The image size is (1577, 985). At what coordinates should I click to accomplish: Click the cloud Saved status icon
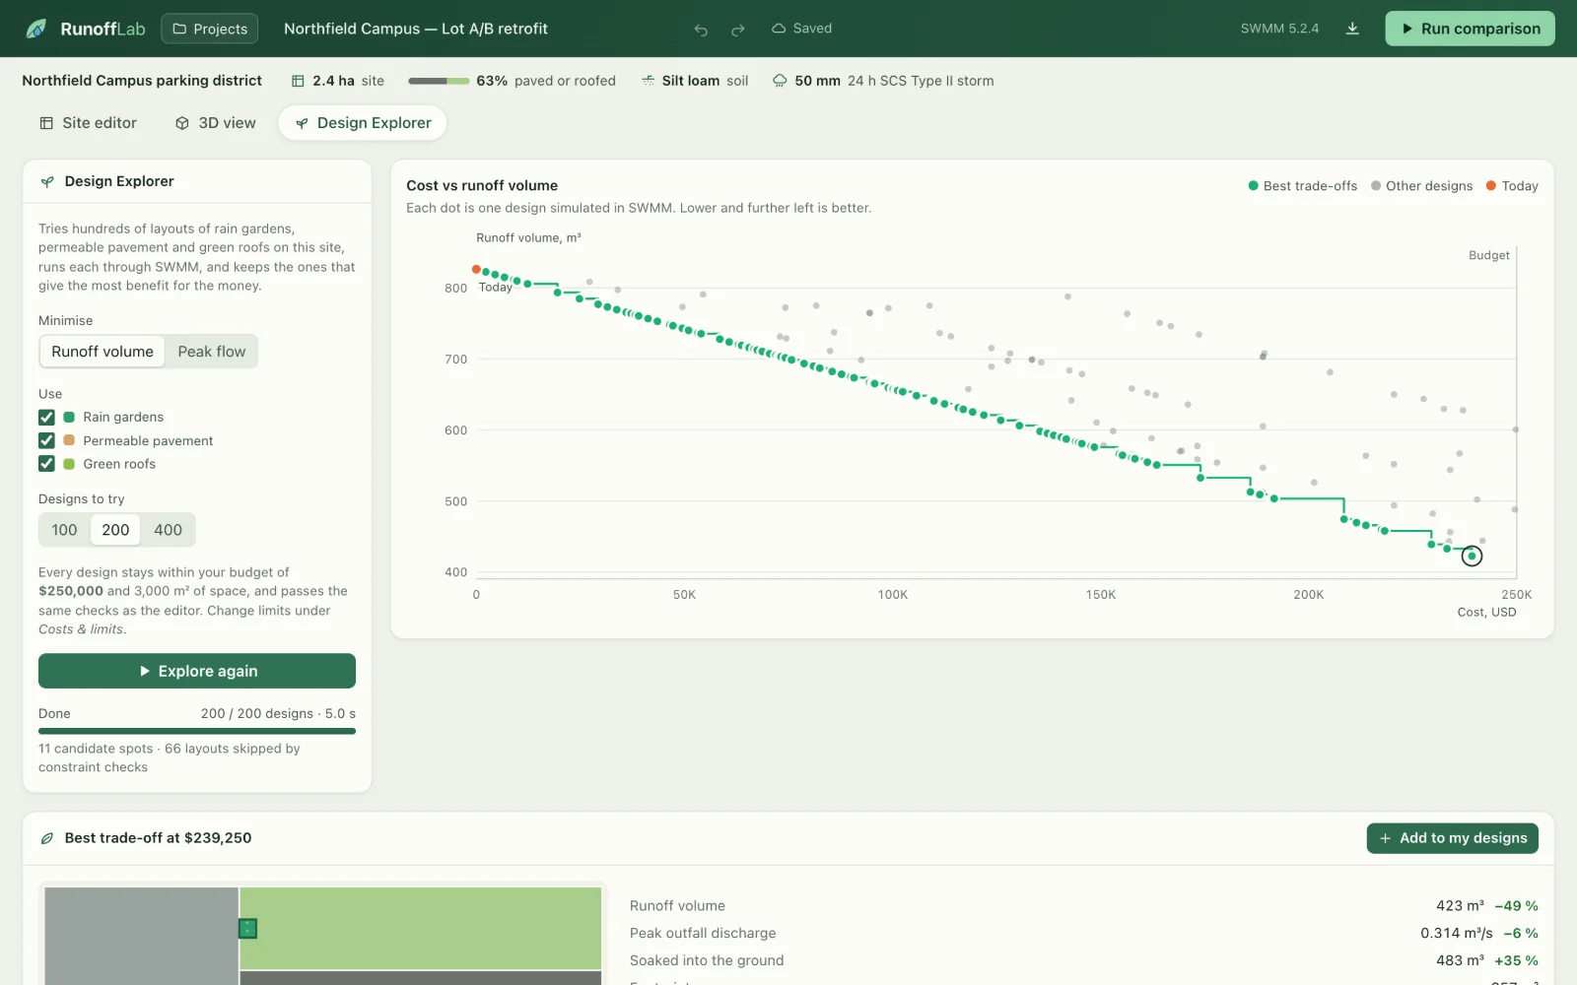[x=779, y=29]
